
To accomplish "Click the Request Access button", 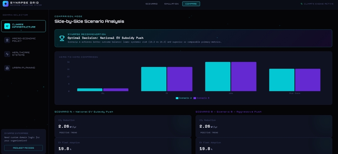I will tap(23, 148).
